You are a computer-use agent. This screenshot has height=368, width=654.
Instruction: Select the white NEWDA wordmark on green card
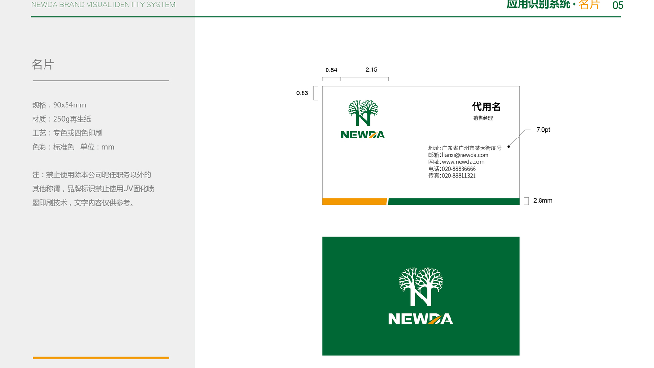tap(421, 319)
